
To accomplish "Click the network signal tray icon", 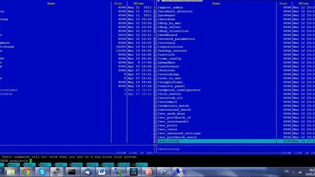I will (x=300, y=172).
